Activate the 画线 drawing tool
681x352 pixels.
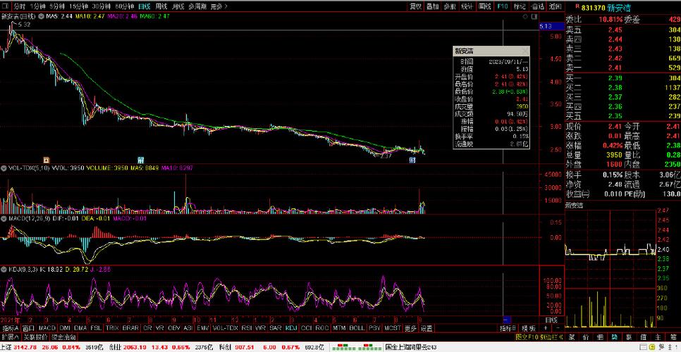pyautogui.click(x=484, y=6)
